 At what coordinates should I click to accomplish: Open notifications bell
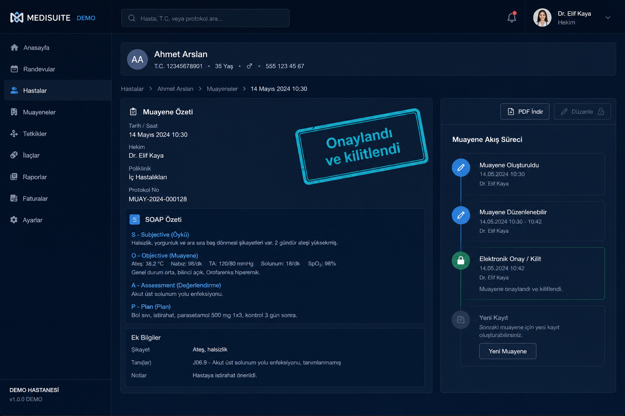(512, 17)
